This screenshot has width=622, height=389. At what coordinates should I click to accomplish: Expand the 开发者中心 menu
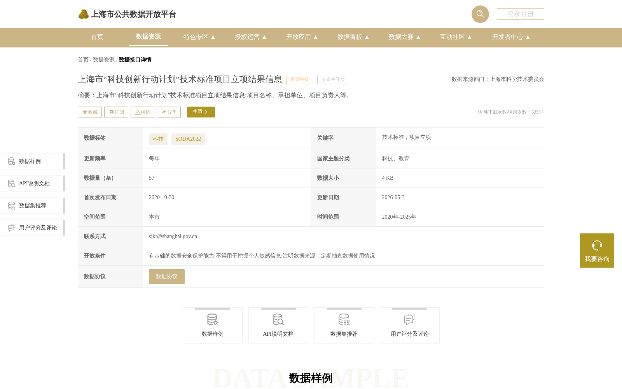click(511, 37)
